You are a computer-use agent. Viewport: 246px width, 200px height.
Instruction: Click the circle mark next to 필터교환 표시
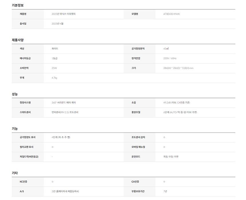click(53, 147)
